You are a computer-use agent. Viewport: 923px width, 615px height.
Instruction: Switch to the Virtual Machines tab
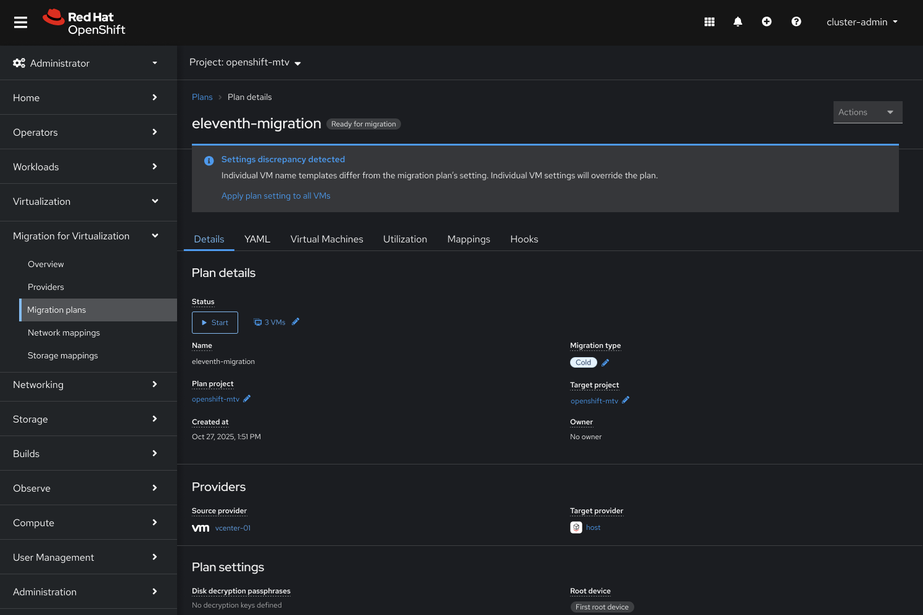pos(326,239)
